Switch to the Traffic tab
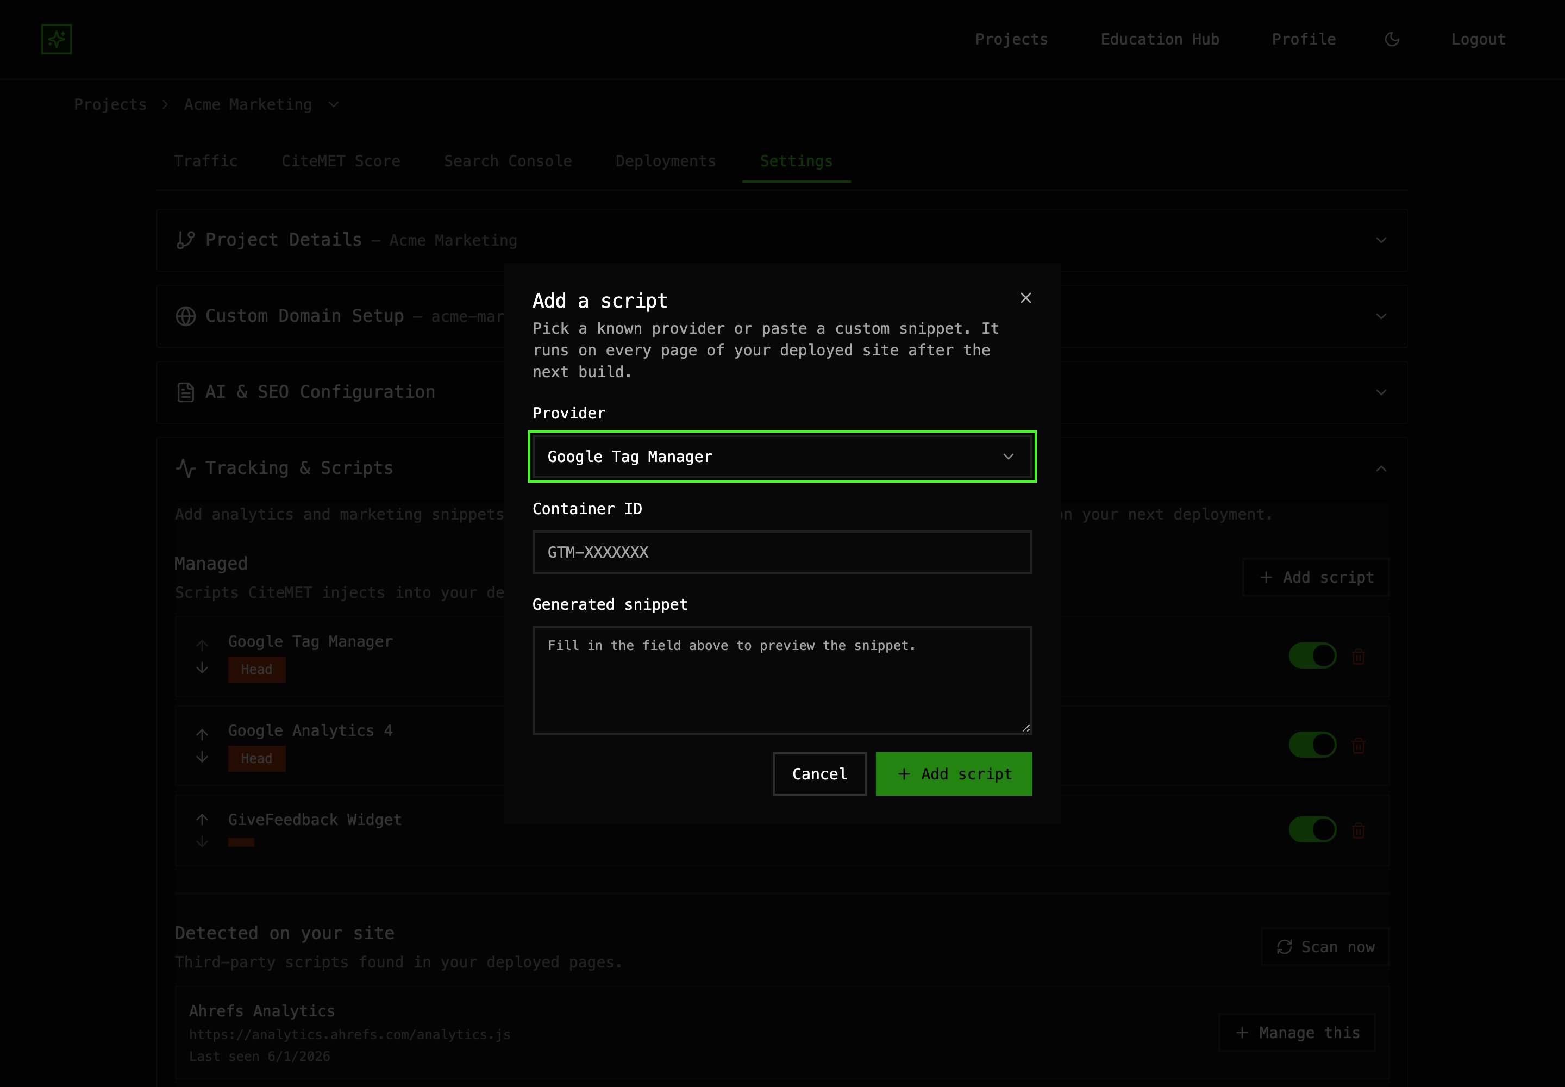 [205, 161]
